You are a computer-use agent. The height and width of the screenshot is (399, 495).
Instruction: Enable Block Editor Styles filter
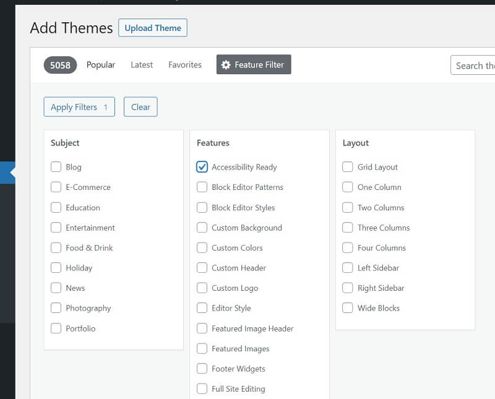[202, 207]
